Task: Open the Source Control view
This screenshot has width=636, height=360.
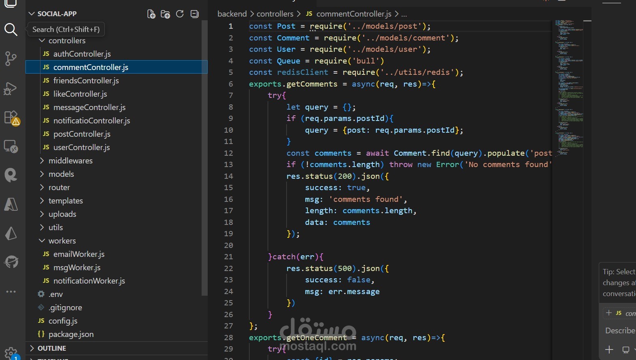Action: [x=11, y=59]
